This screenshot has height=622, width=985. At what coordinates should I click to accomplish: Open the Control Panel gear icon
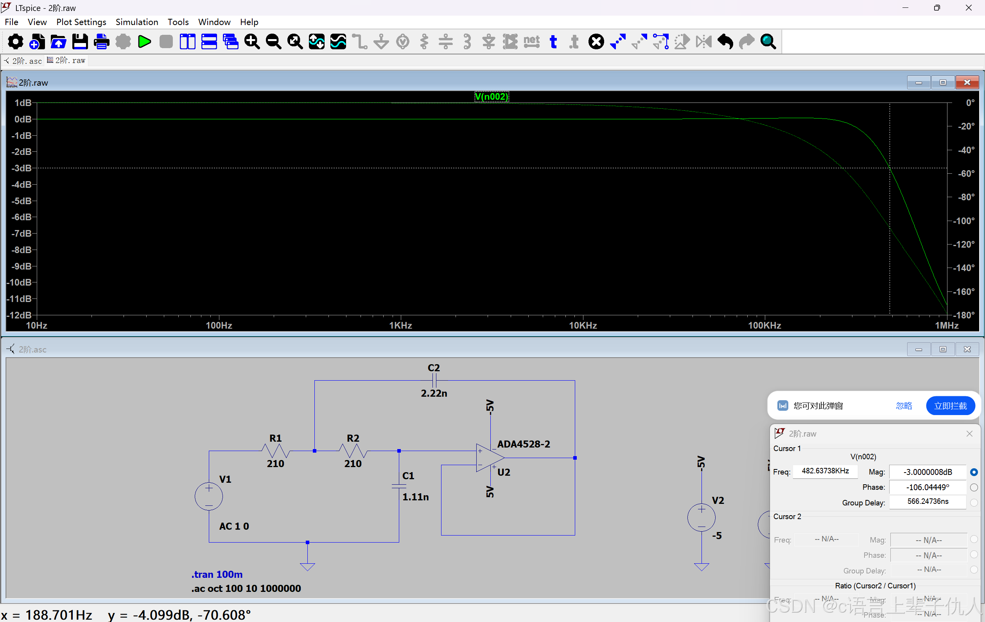16,42
